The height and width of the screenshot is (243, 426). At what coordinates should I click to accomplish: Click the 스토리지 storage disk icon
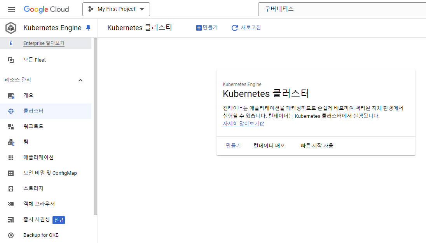point(11,189)
